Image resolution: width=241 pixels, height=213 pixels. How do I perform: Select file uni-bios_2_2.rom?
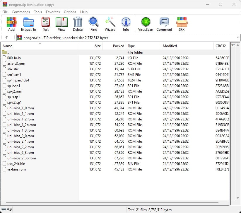(x=20, y=147)
